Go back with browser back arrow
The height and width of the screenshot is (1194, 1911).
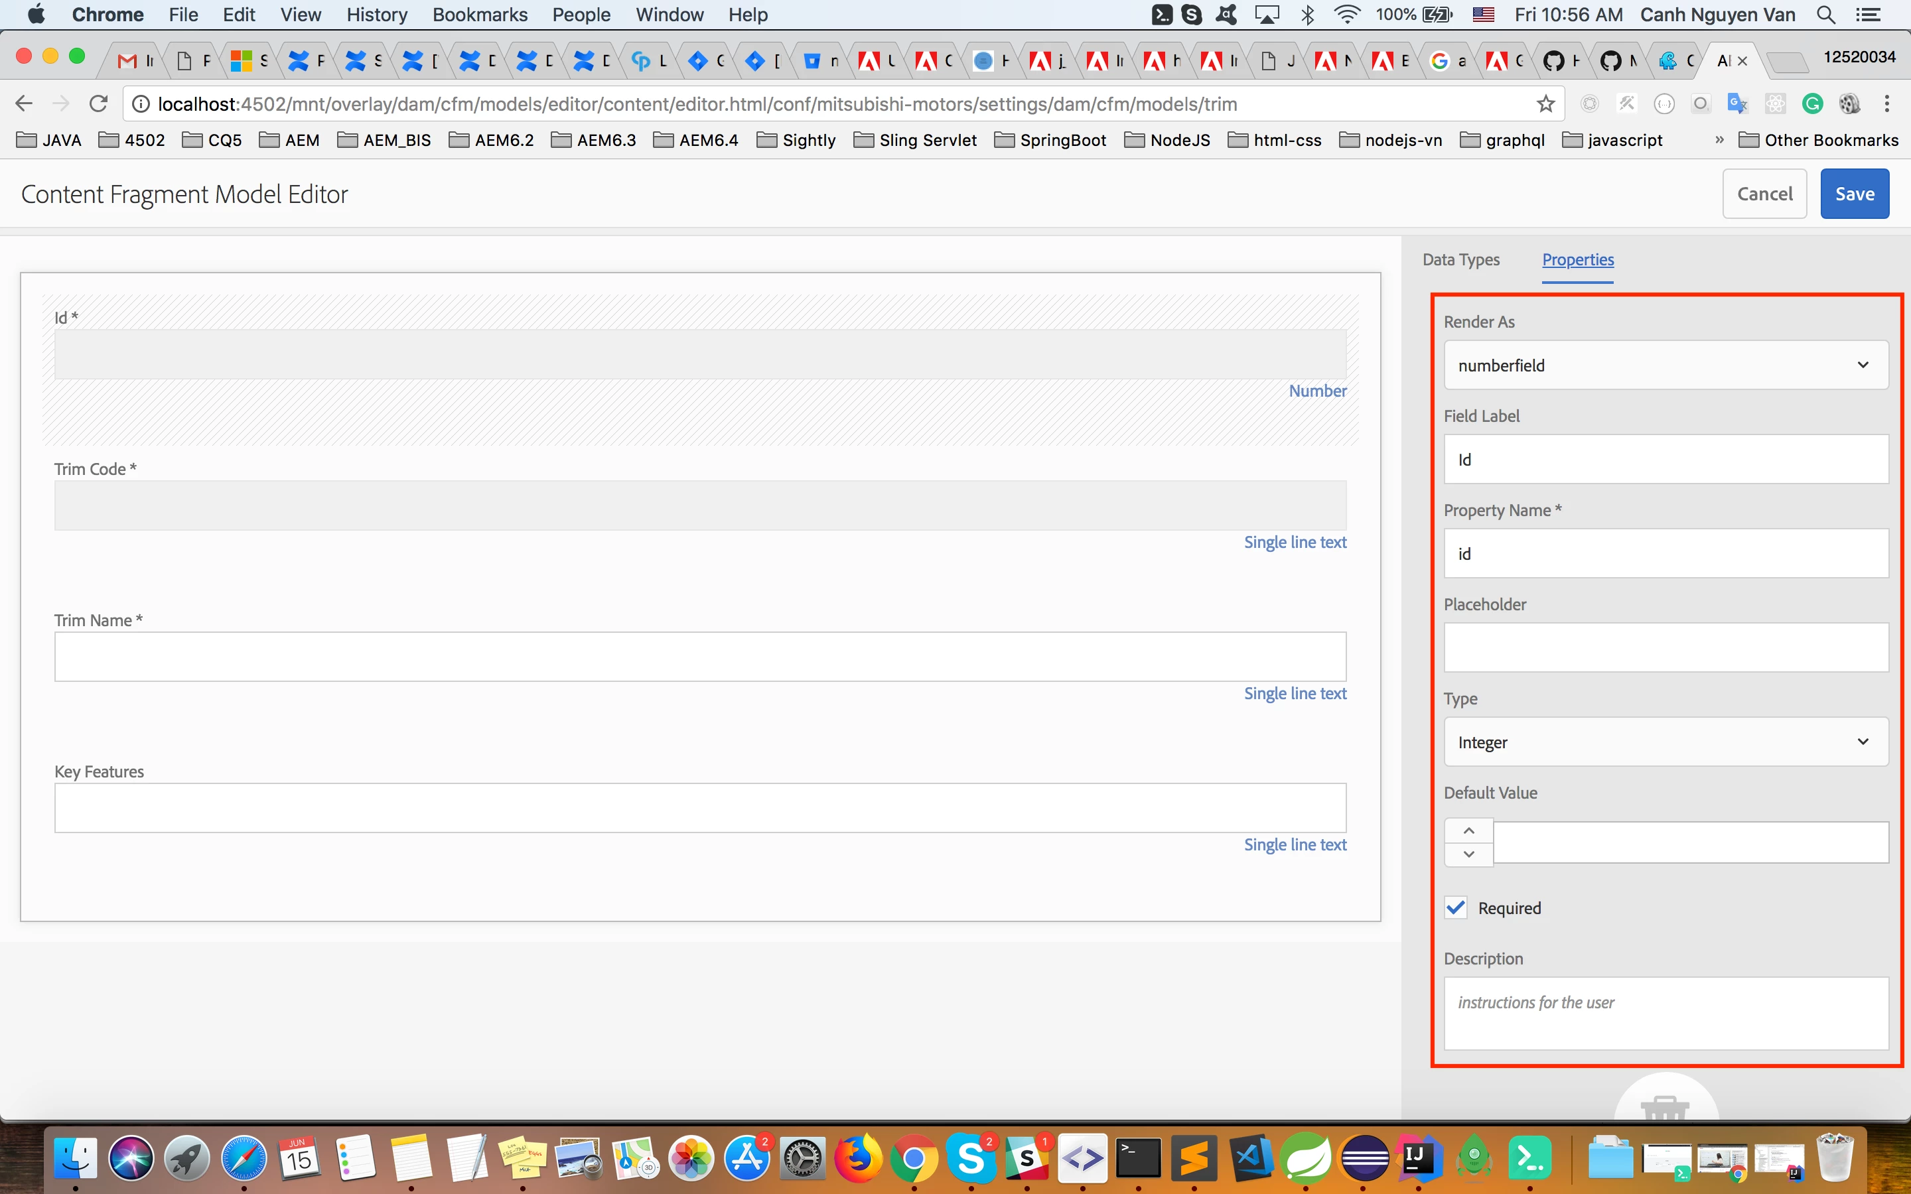(x=24, y=104)
